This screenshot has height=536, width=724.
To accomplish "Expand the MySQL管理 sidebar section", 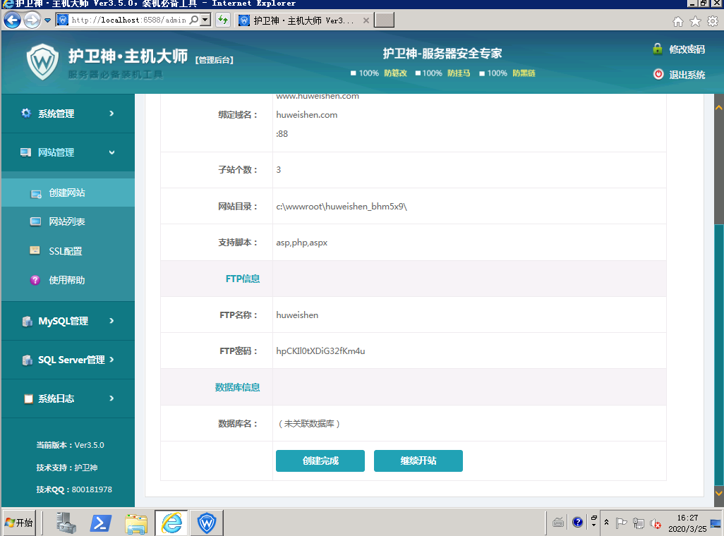I will pyautogui.click(x=68, y=321).
